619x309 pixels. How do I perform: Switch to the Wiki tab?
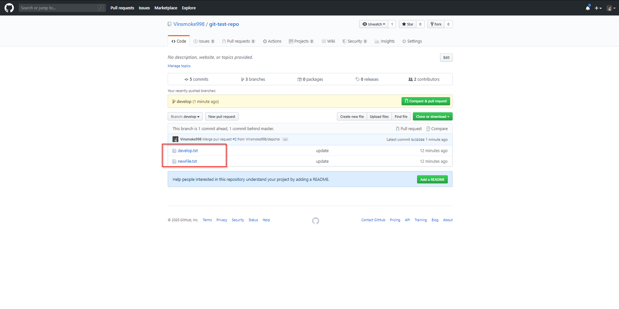328,41
